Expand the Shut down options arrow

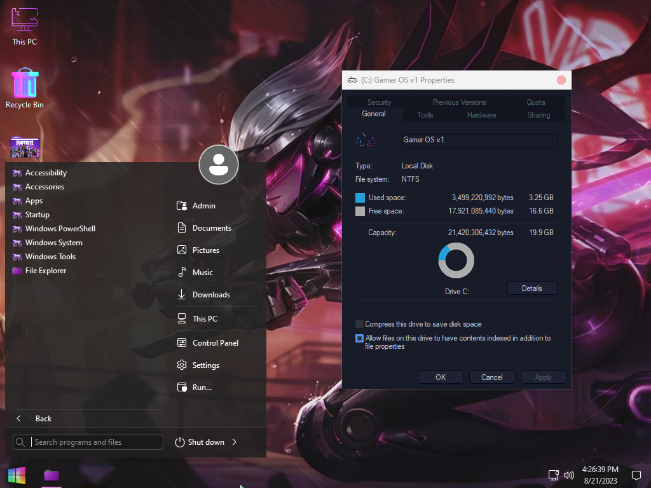pos(235,442)
